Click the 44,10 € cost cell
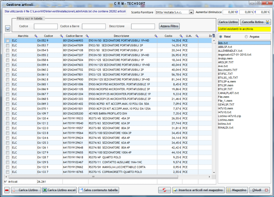This screenshot has width=274, height=197. click(x=170, y=152)
